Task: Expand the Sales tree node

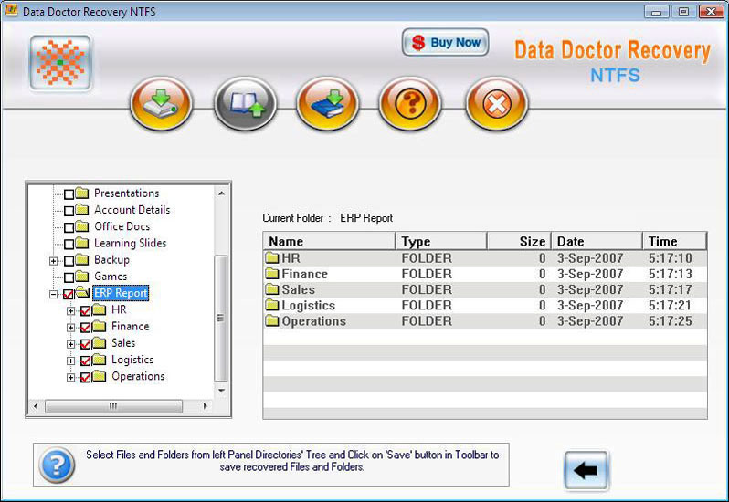Action: pos(70,344)
